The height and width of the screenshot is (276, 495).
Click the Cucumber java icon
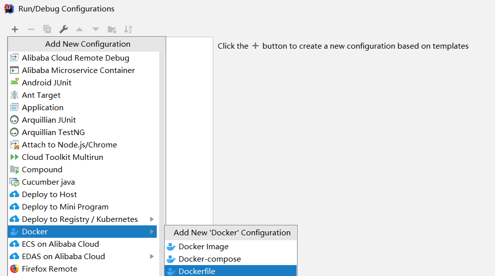(x=14, y=182)
